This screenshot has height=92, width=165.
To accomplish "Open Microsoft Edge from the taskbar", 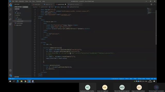I will coord(18,81).
